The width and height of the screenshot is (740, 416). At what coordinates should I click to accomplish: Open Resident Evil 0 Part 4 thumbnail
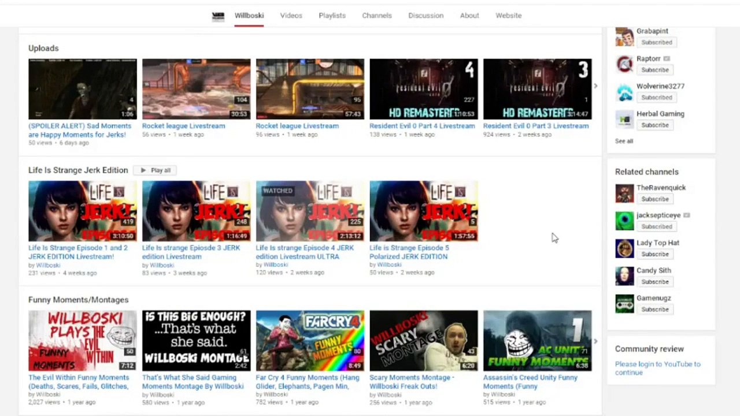(424, 89)
